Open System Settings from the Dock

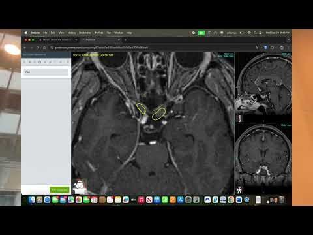pos(188,200)
